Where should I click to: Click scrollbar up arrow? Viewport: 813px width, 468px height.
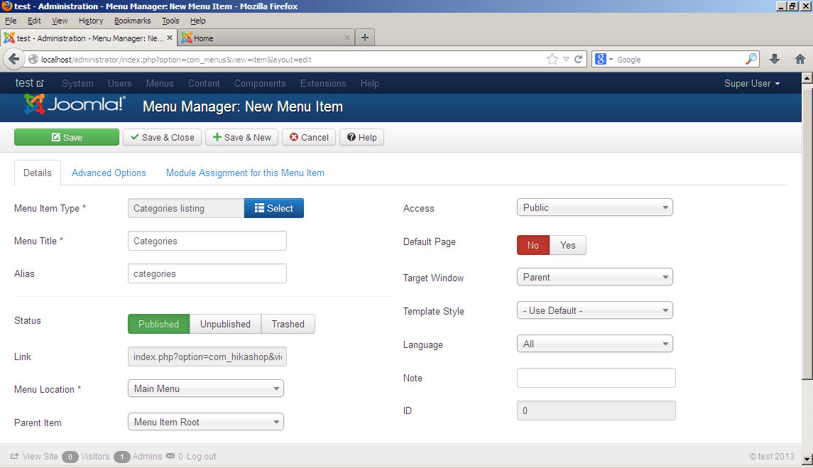pyautogui.click(x=807, y=78)
